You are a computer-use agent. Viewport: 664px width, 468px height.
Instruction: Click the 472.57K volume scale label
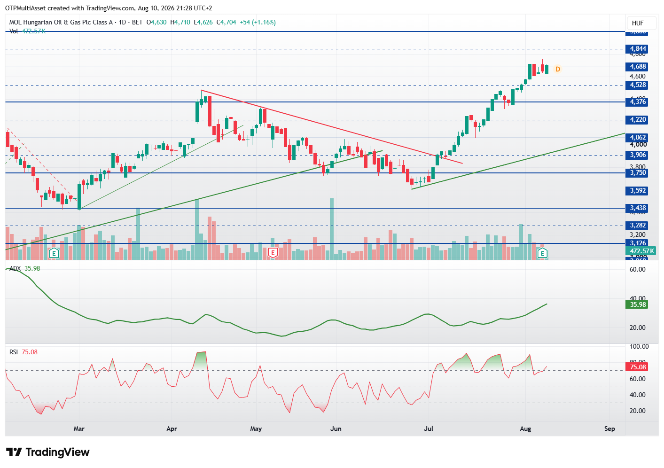coord(641,251)
